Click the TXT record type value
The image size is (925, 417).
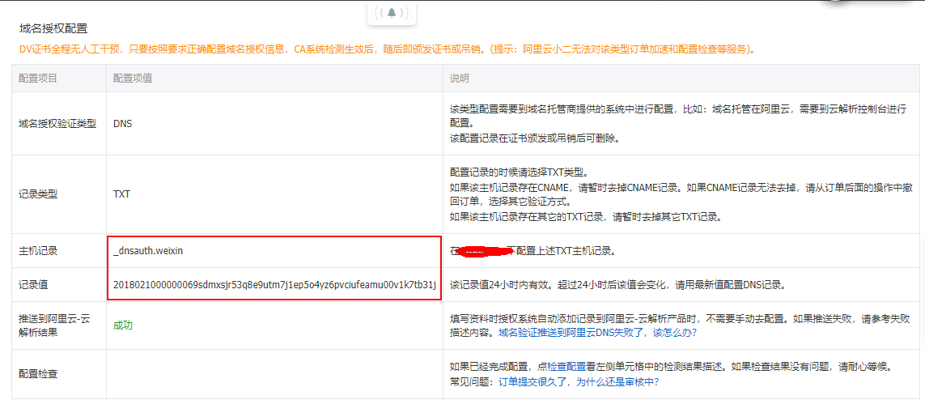tap(121, 194)
